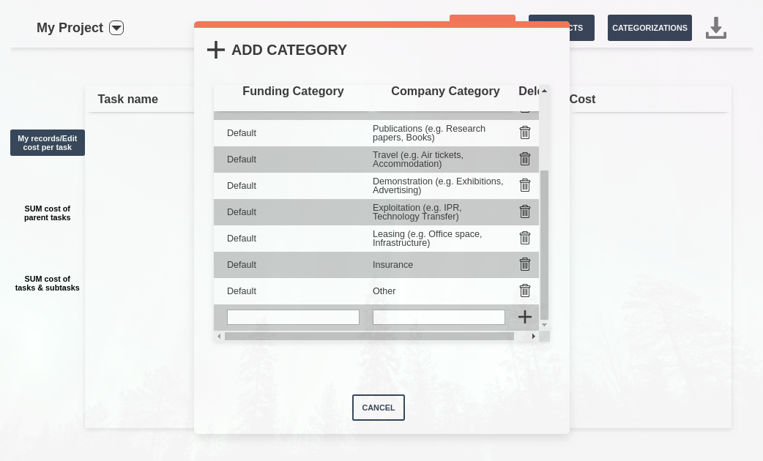Open the My Project dropdown arrow

click(x=116, y=28)
